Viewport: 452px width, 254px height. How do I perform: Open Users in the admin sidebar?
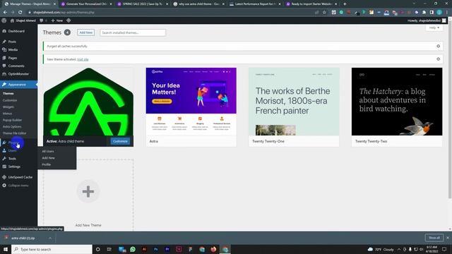(12, 150)
